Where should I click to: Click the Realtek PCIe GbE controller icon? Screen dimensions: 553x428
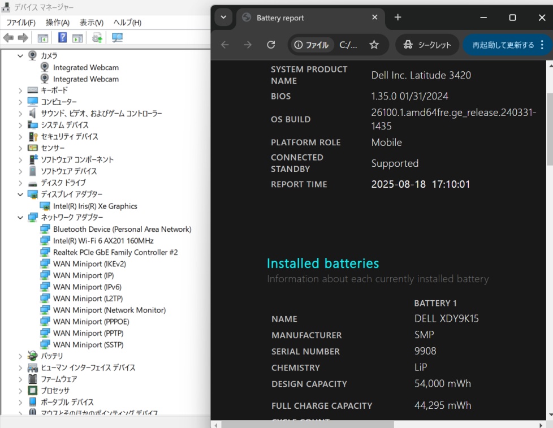coord(45,252)
